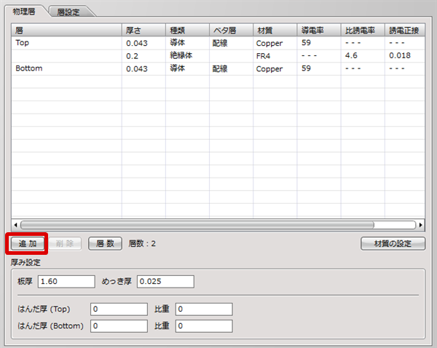Viewport: 437px width, 348px height.
Task: Click the 追加 (Add) button
Action: pyautogui.click(x=28, y=243)
